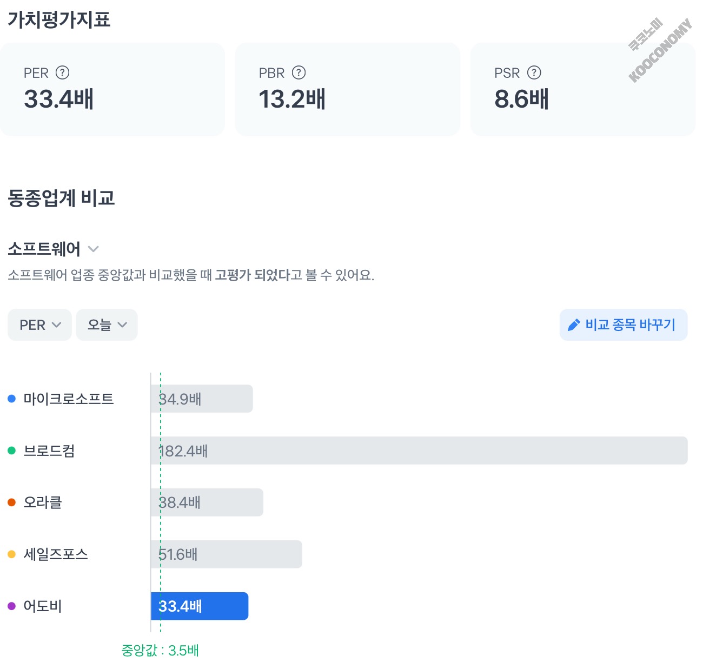Image resolution: width=703 pixels, height=662 pixels.
Task: Open the PSR help question-mark icon
Action: (x=534, y=72)
